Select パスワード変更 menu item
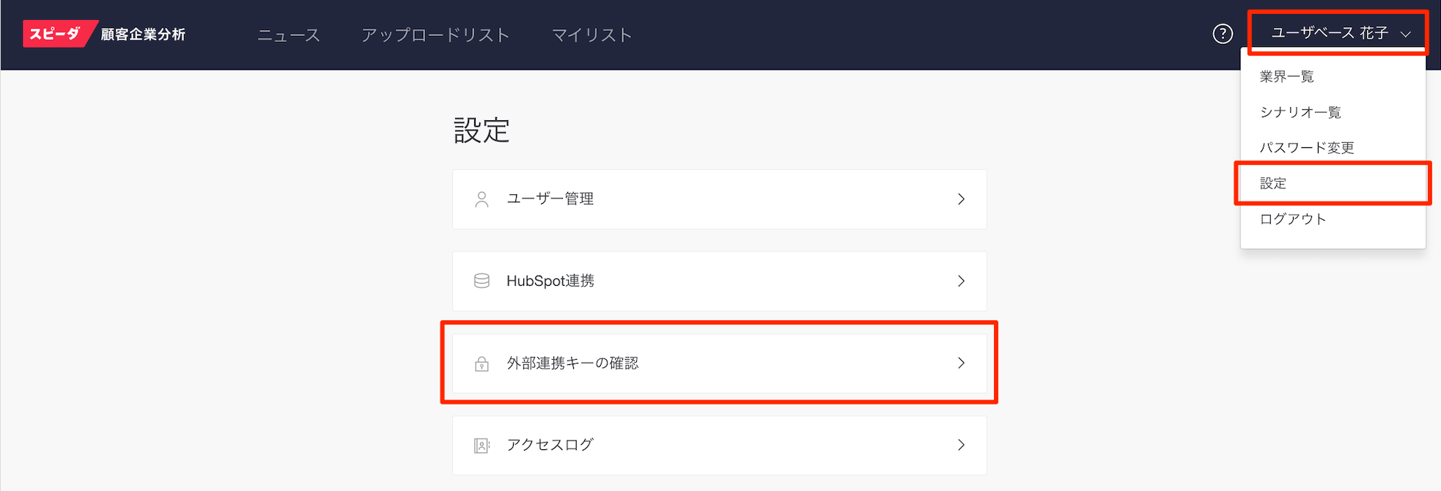Screen dimensions: 1441x491 [1306, 148]
